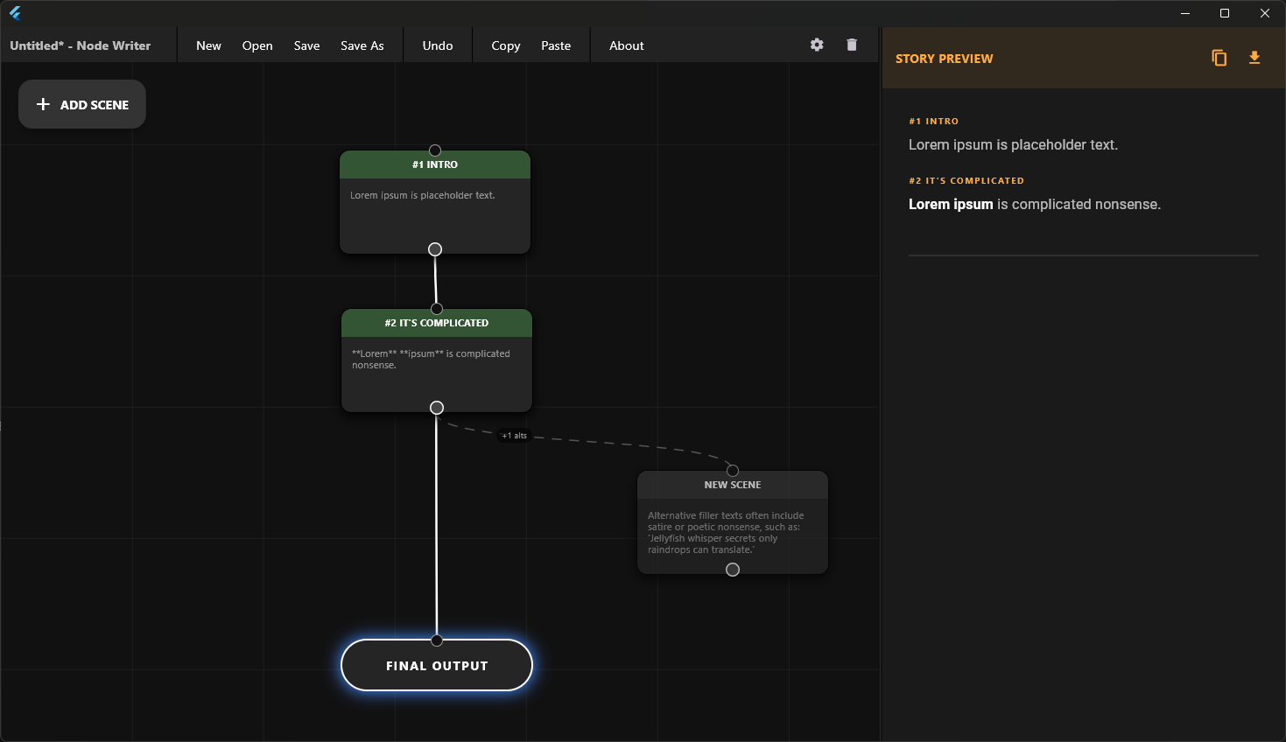Open the About menu

tap(626, 45)
